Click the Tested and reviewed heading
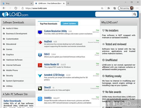Viewport: 141px width, 108px height. (116, 44)
